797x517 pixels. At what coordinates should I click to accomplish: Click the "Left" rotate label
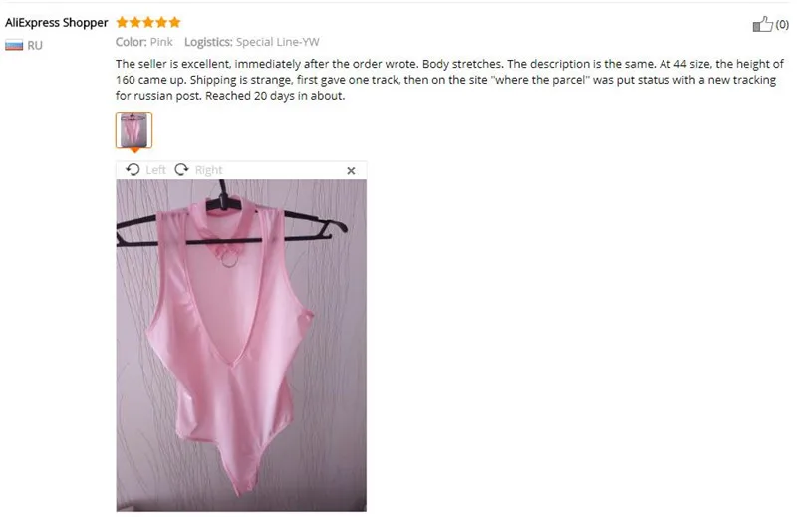(x=155, y=170)
